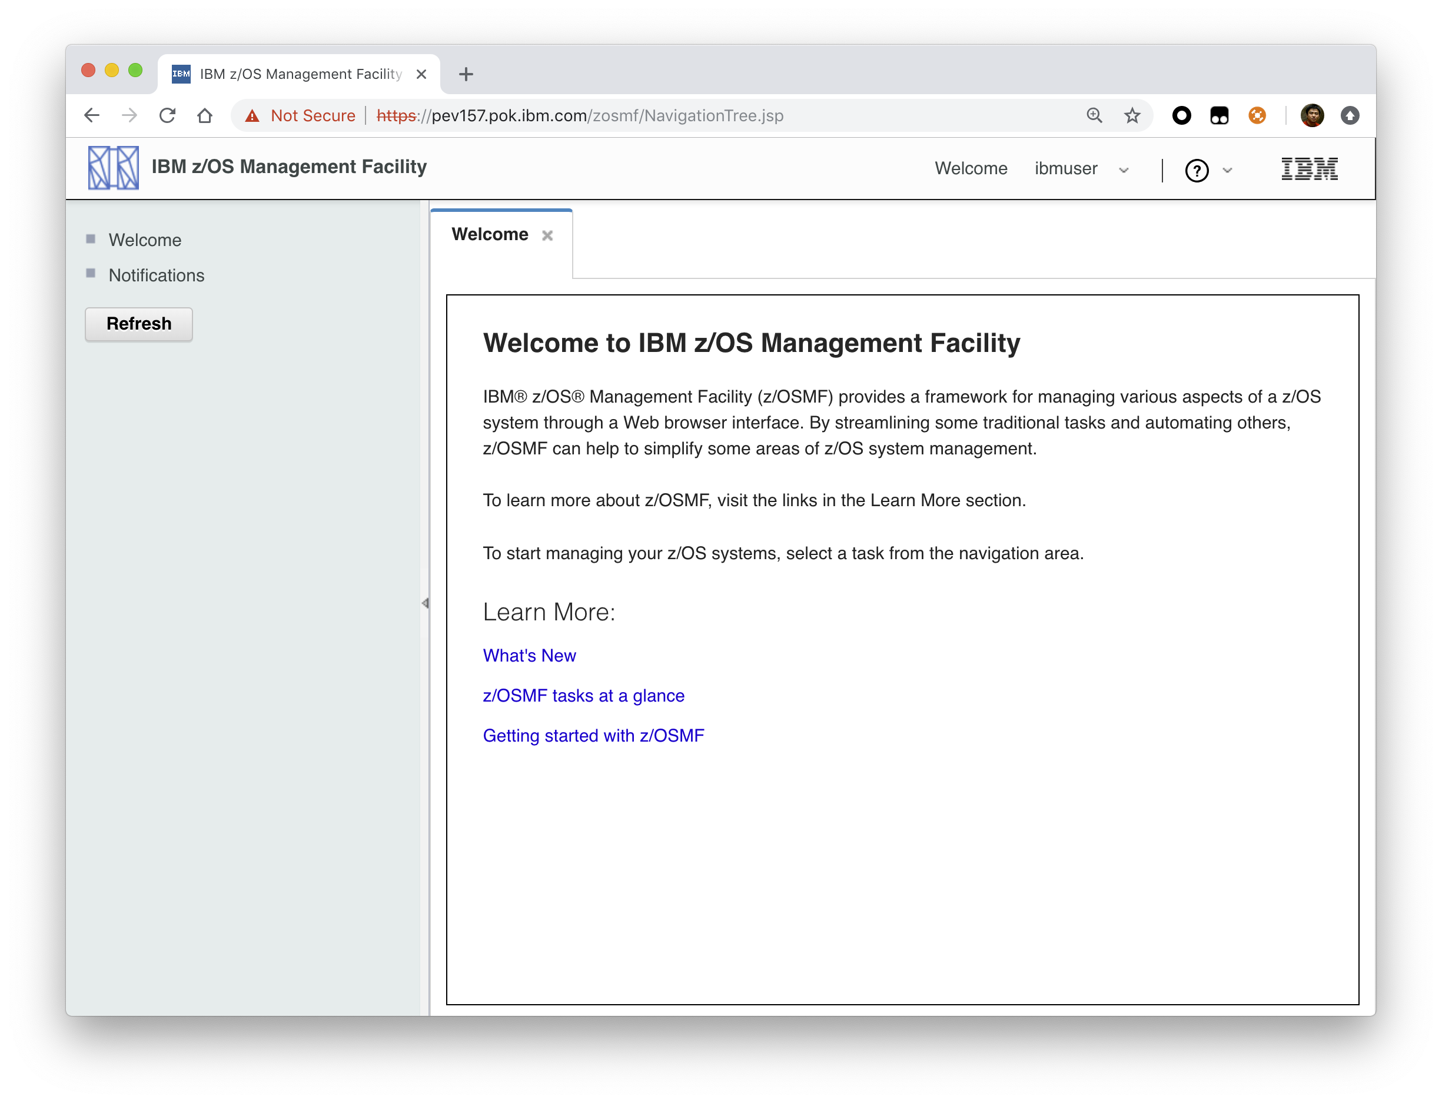The height and width of the screenshot is (1103, 1442).
Task: Open a new browser tab
Action: [x=466, y=74]
